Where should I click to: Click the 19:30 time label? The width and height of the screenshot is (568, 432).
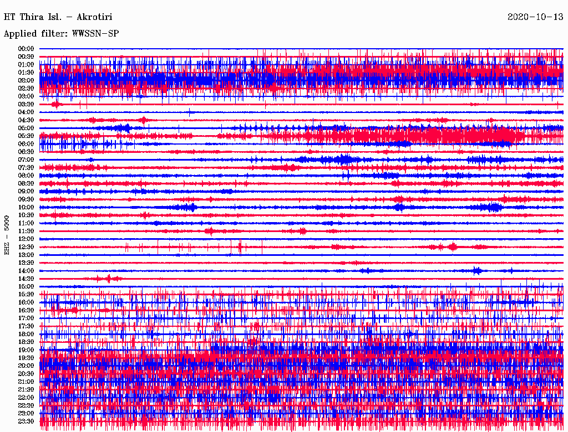click(26, 358)
